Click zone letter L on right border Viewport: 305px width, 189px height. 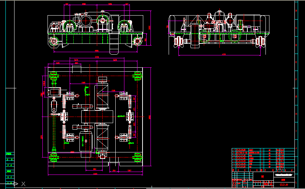pyautogui.click(x=296, y=182)
